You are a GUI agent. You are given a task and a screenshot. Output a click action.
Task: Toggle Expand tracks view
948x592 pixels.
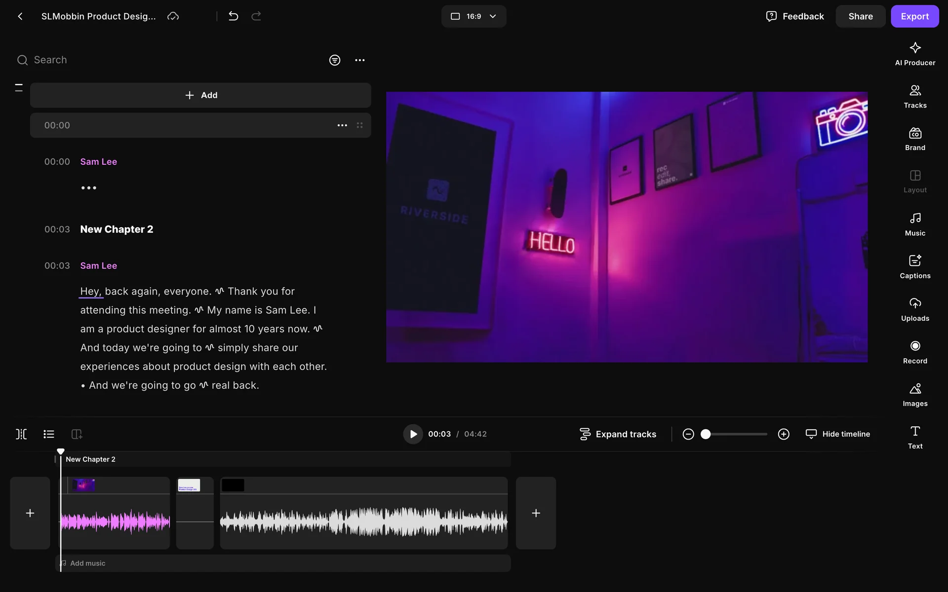coord(618,434)
